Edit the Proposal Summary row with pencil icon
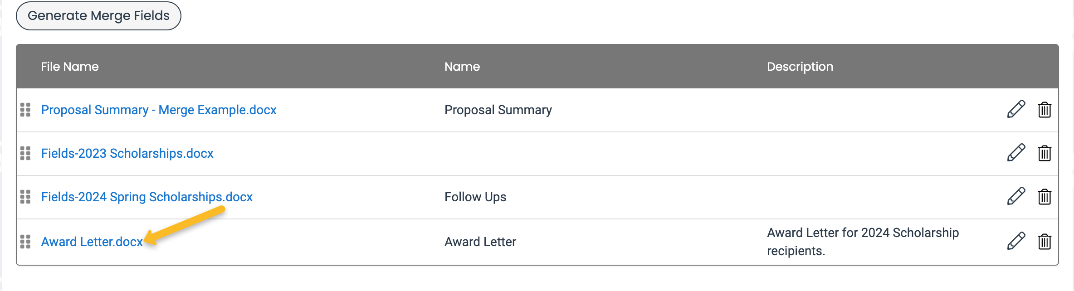1074x291 pixels. click(x=1016, y=109)
